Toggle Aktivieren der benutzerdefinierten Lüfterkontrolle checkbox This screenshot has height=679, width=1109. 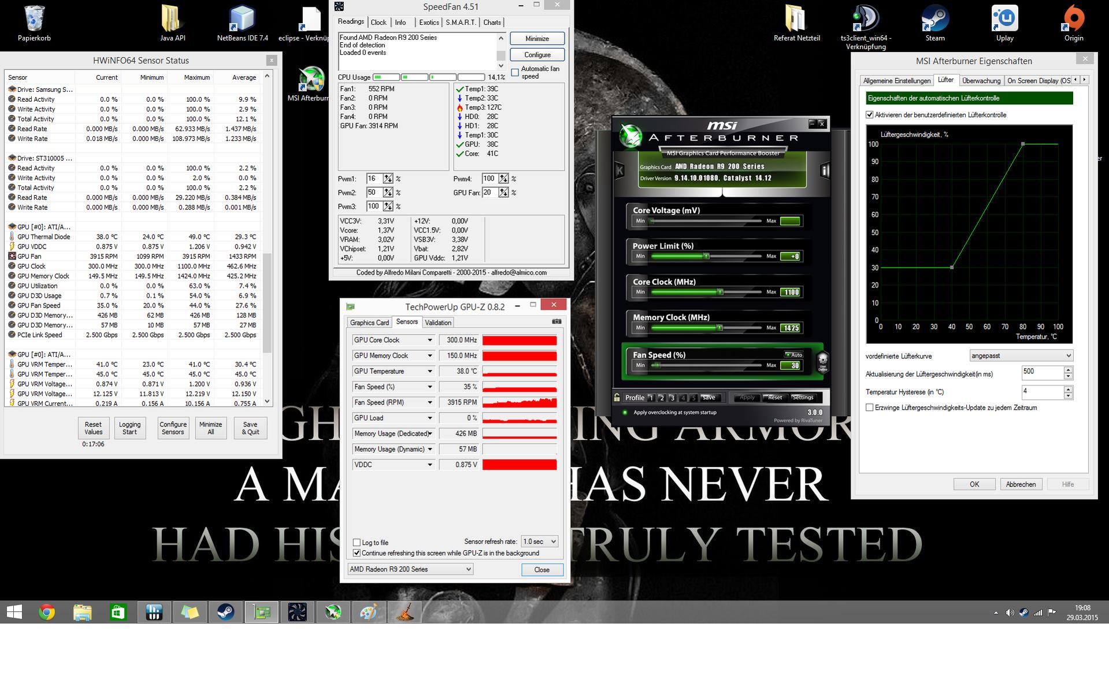click(x=870, y=114)
